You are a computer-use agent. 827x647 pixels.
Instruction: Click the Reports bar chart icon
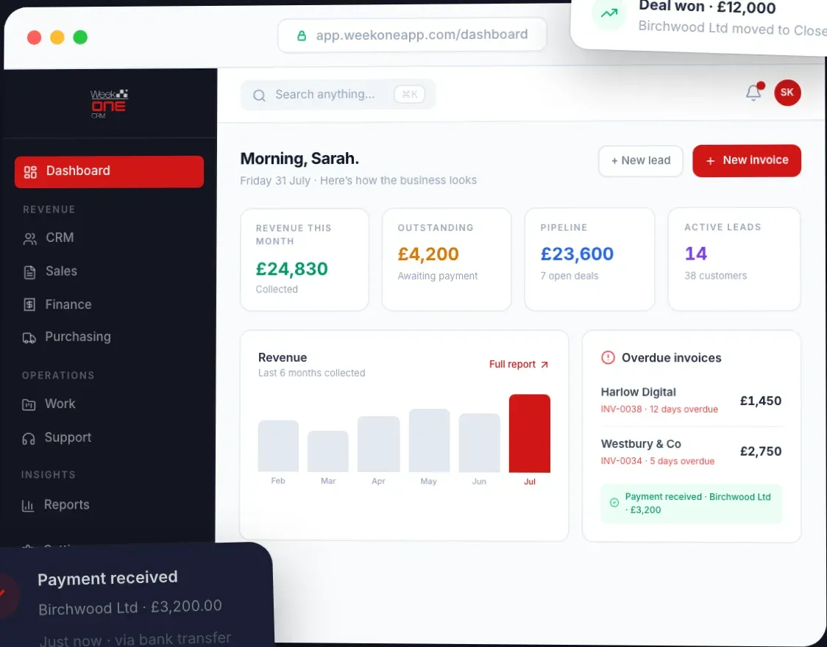[x=27, y=506]
